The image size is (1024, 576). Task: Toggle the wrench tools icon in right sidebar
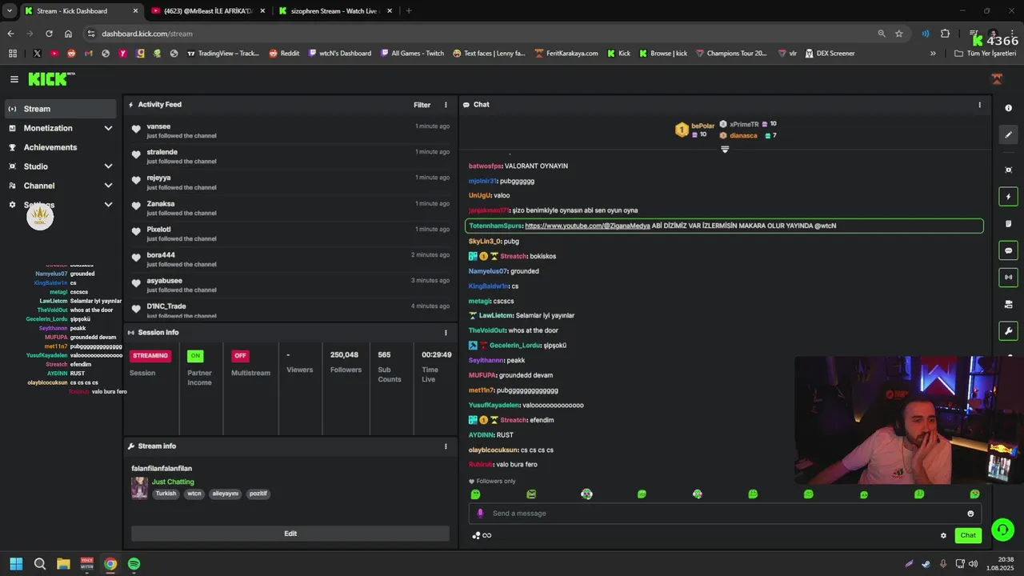[x=1008, y=331]
